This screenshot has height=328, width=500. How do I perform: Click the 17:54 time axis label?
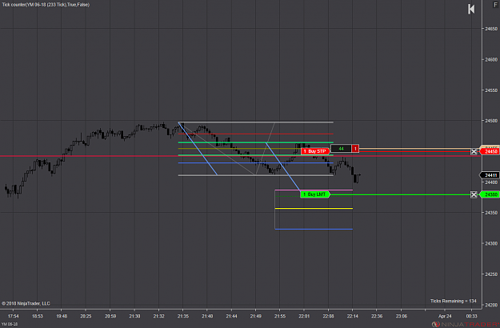pyautogui.click(x=13, y=316)
